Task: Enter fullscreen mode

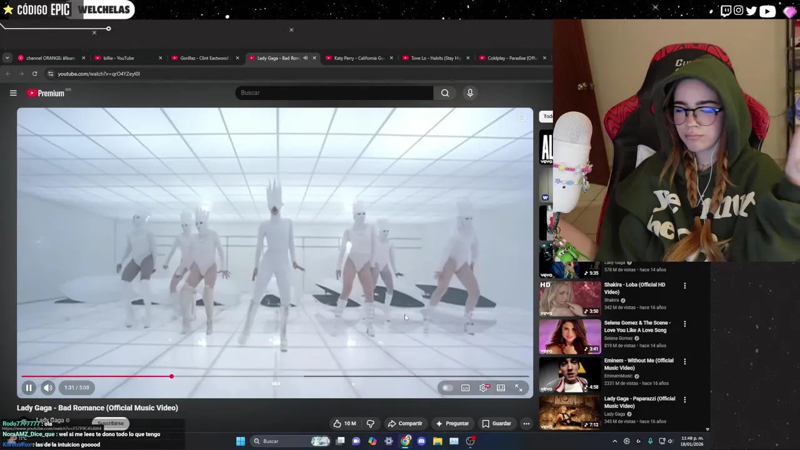Action: click(519, 388)
